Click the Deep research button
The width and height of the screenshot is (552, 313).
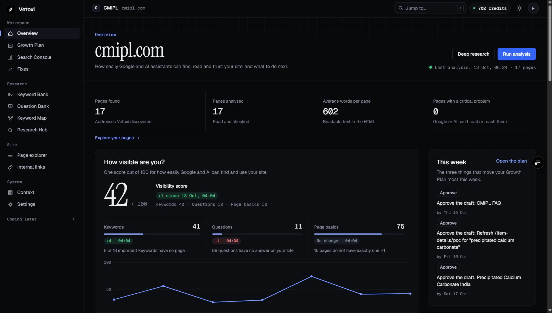tap(473, 54)
